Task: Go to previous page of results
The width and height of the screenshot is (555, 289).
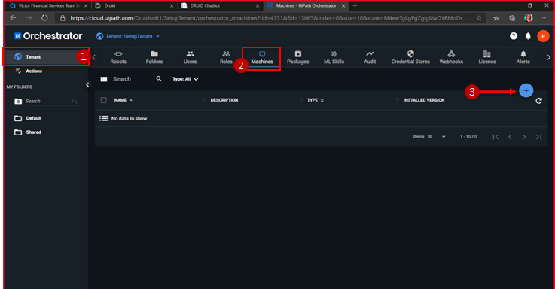Action: click(510, 137)
